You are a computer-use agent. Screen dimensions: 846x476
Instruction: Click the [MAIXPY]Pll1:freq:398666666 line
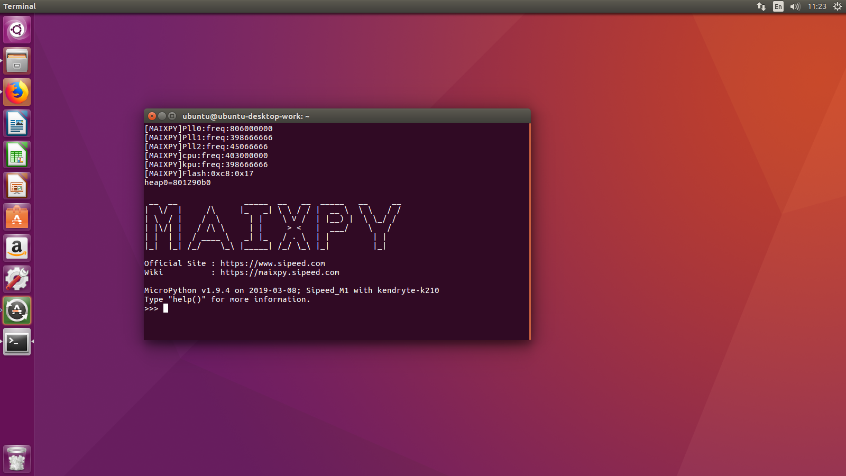coord(208,138)
